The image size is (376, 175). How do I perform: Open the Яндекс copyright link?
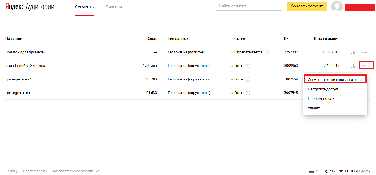pyautogui.click(x=362, y=171)
